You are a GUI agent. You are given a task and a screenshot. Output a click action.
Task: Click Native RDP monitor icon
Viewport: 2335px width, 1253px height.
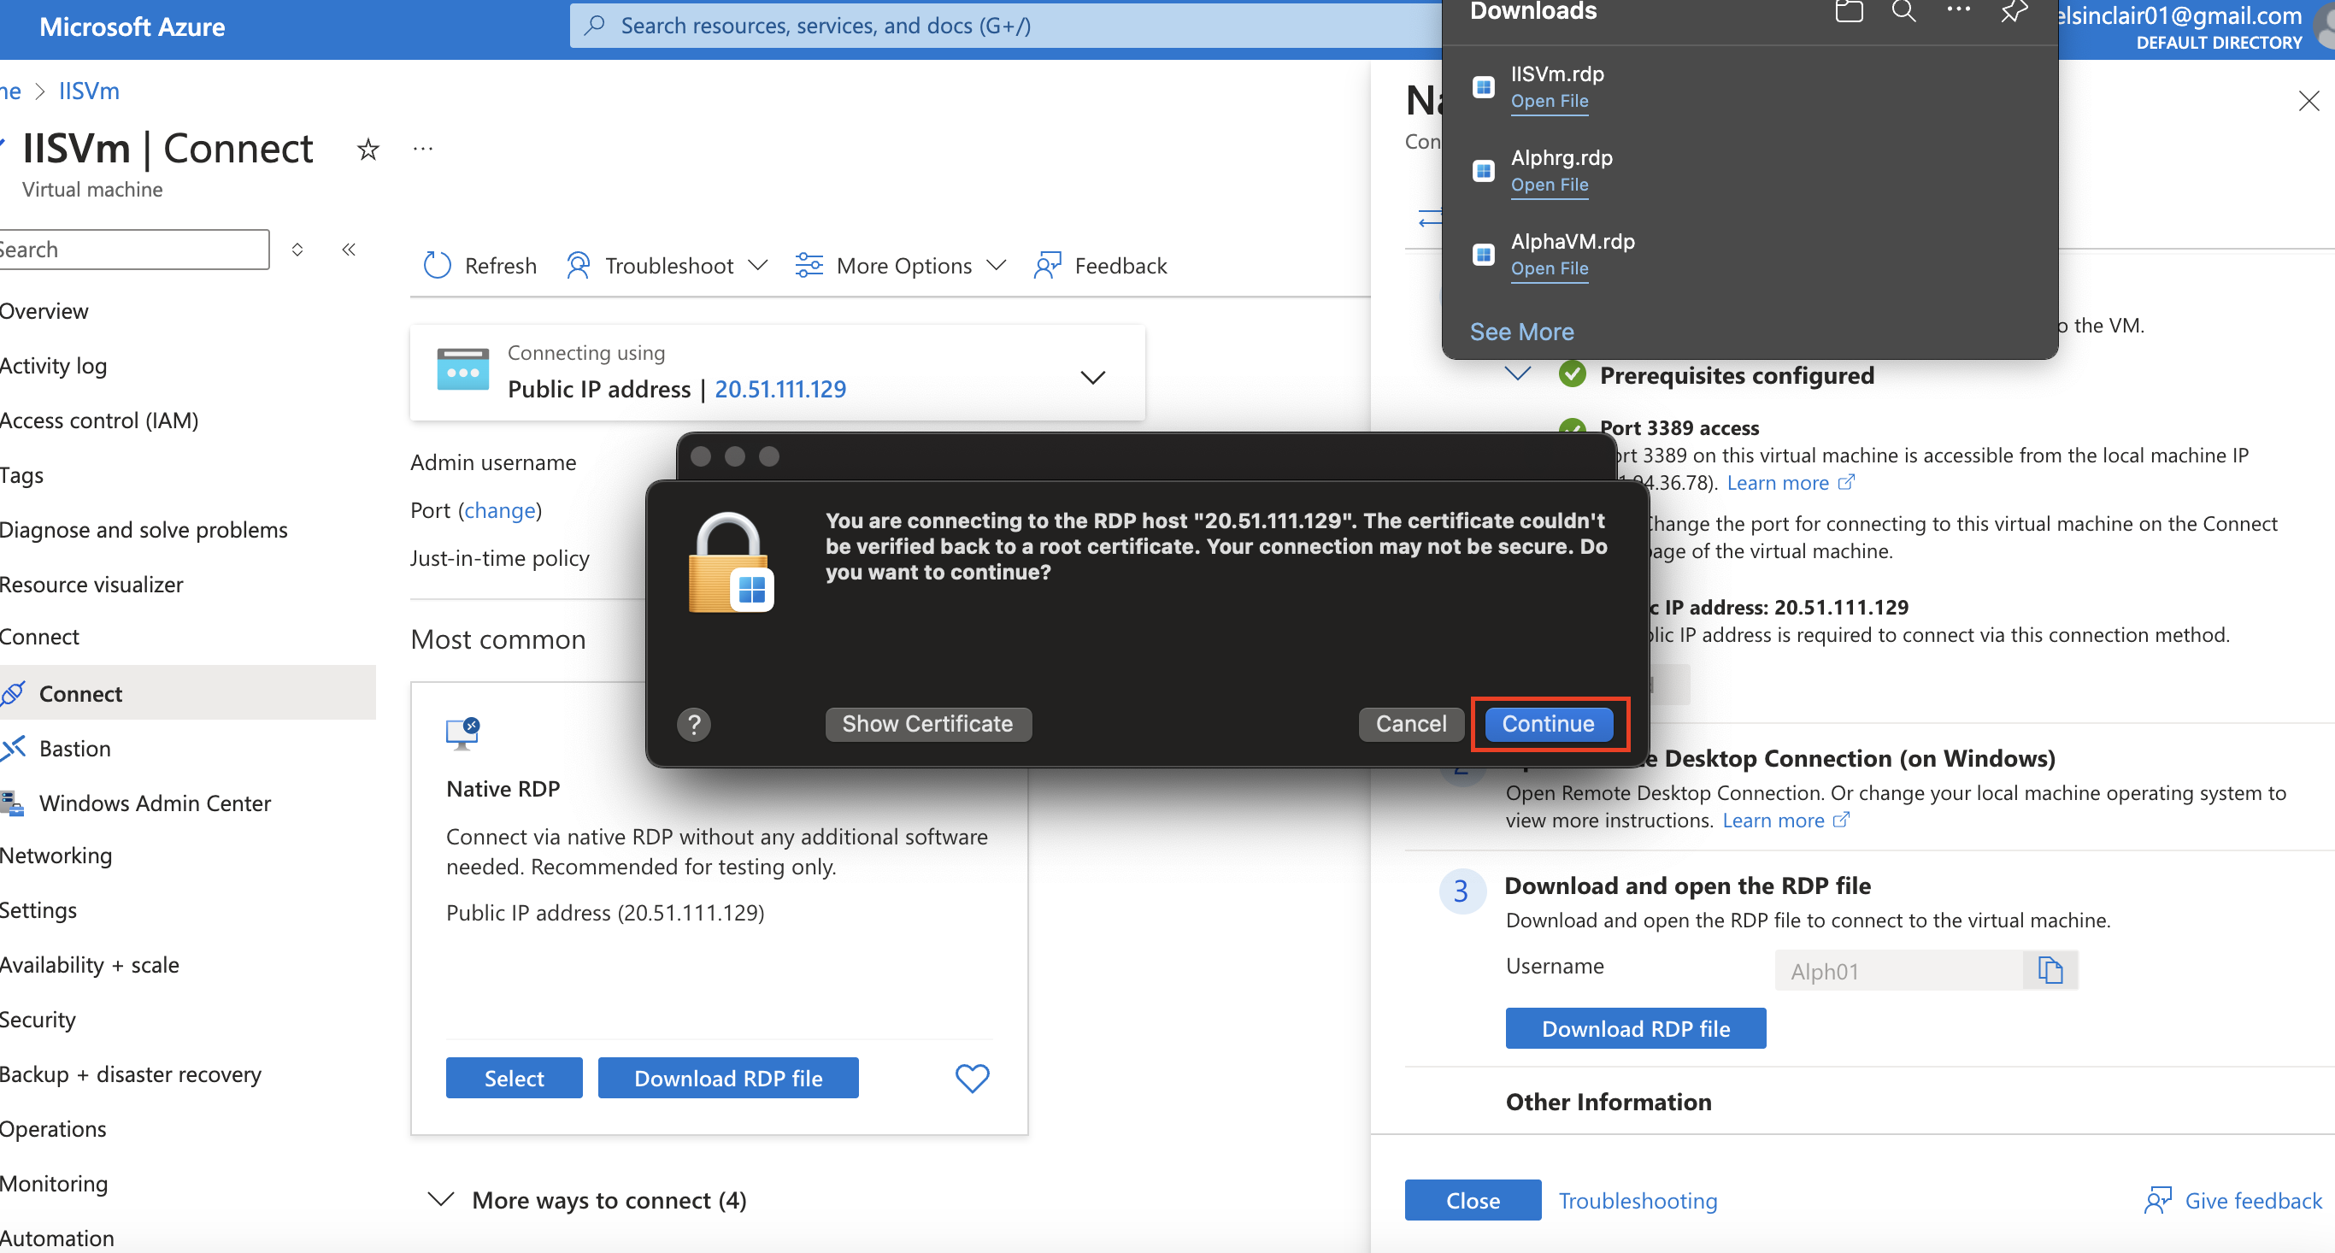(x=462, y=733)
